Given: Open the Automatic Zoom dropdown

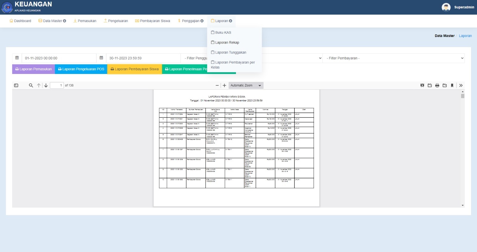Looking at the screenshot, I should [x=246, y=85].
